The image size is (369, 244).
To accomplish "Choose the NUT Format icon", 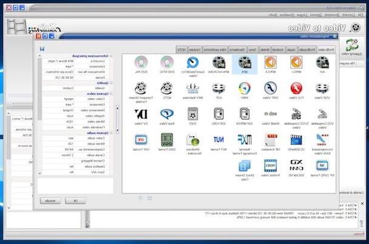I will pyautogui.click(x=219, y=140).
